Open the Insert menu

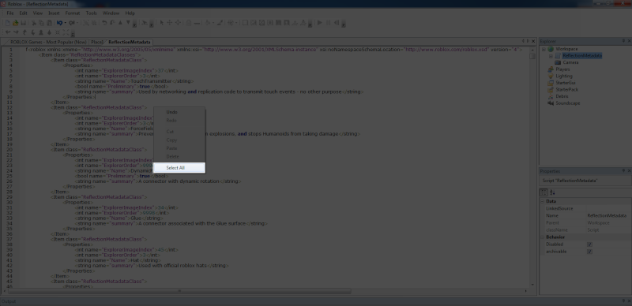[54, 13]
